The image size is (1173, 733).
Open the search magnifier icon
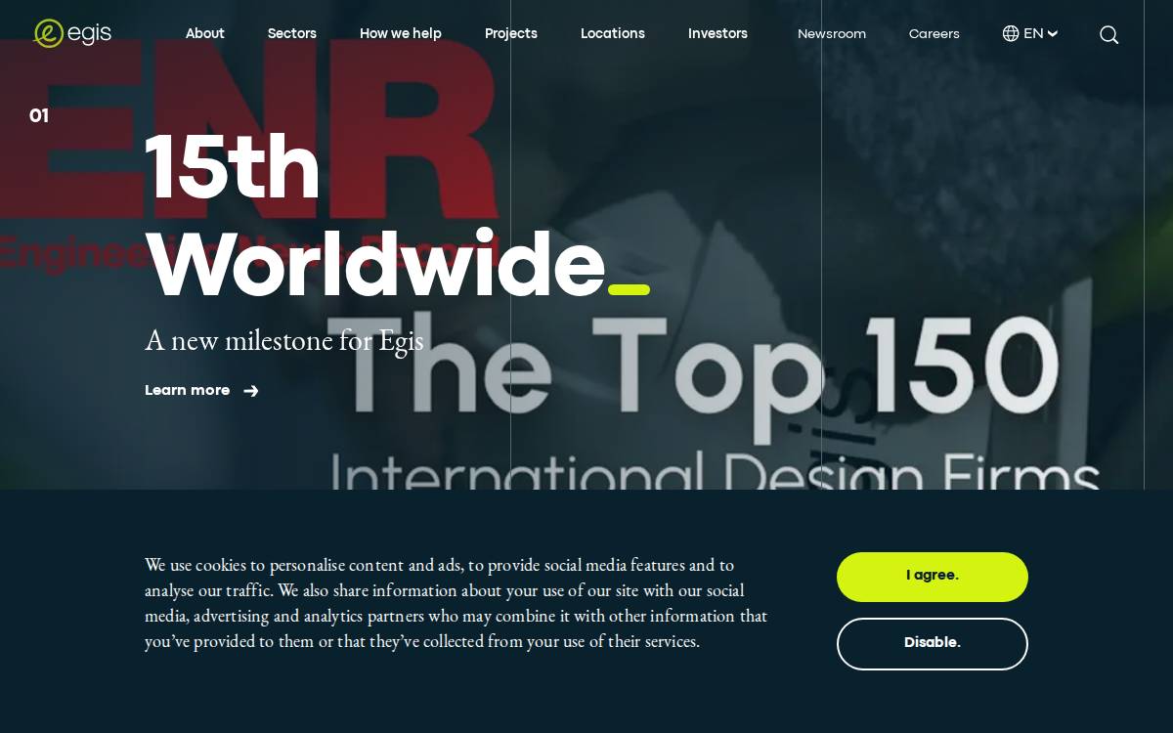pos(1108,35)
